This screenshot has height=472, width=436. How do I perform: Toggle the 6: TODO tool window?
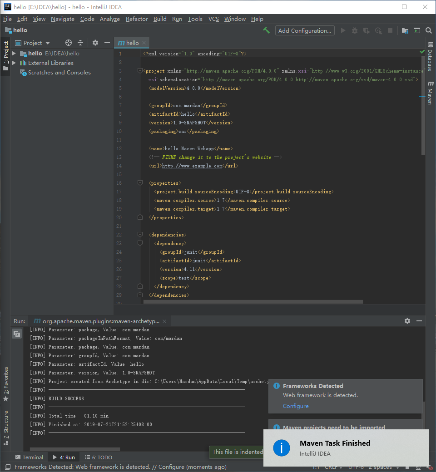coord(99,457)
